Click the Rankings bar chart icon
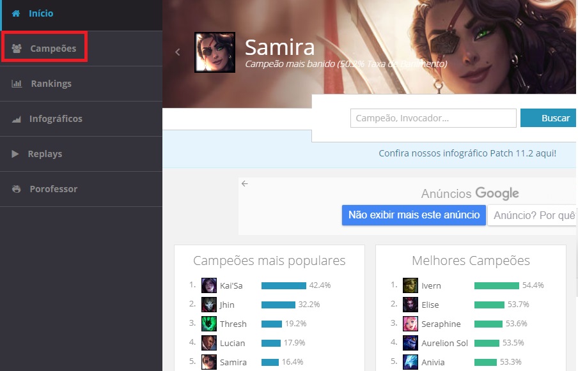This screenshot has width=578, height=371. pyautogui.click(x=17, y=84)
